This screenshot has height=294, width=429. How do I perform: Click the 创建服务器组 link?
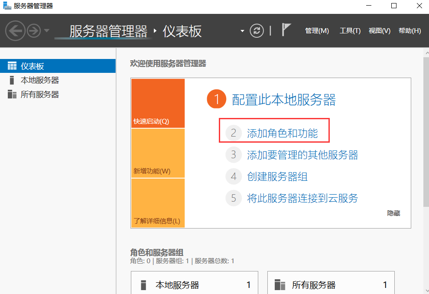point(277,176)
